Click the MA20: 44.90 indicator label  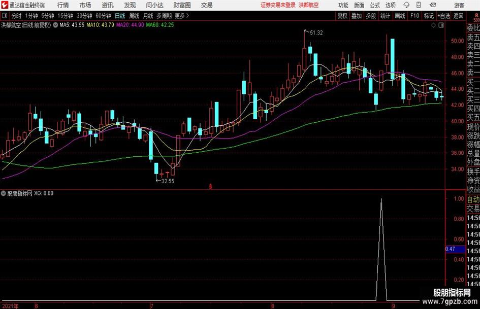point(130,25)
